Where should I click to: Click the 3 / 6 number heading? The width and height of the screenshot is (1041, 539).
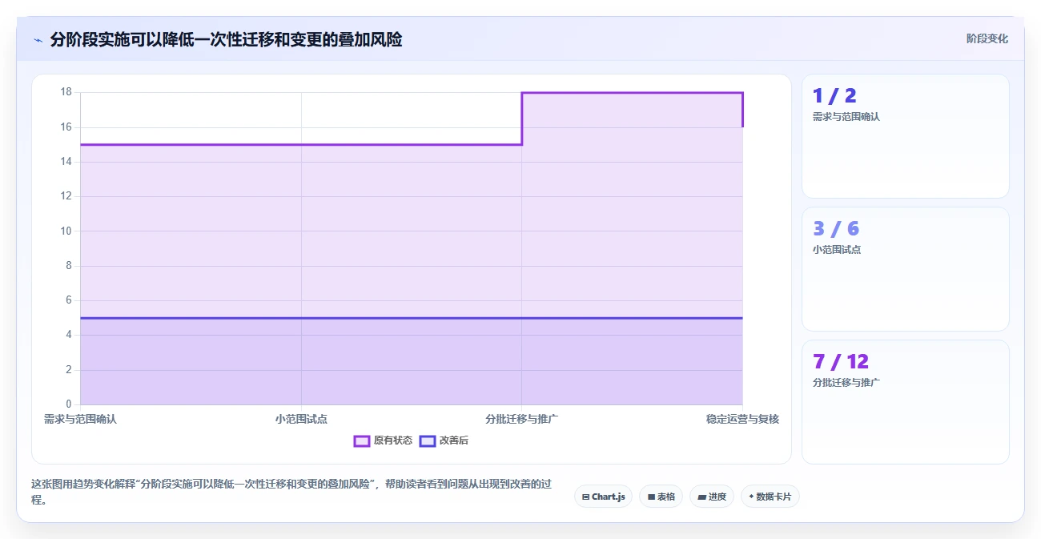(x=836, y=229)
